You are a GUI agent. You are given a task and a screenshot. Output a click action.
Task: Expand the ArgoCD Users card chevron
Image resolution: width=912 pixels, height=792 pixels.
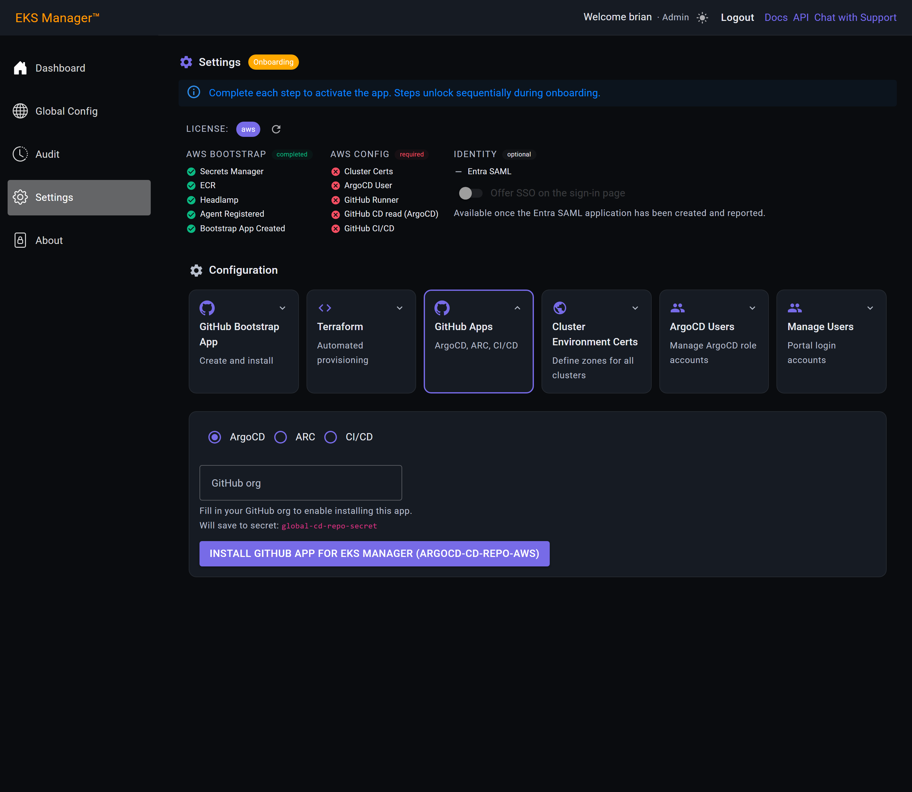tap(752, 308)
